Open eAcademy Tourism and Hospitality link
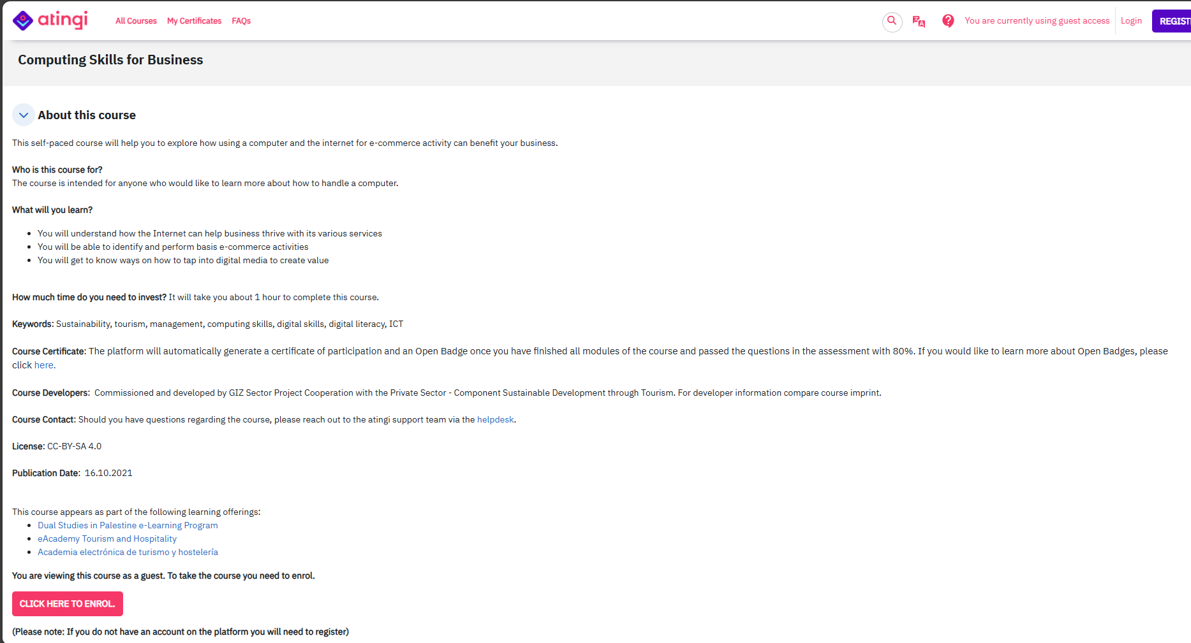 [x=107, y=538]
